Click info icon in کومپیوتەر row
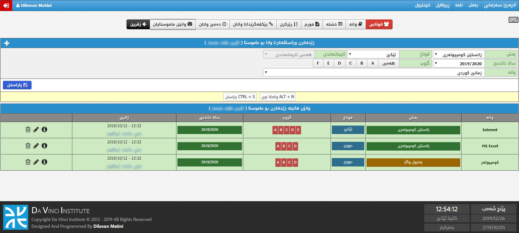The height and width of the screenshot is (233, 519). click(44, 162)
